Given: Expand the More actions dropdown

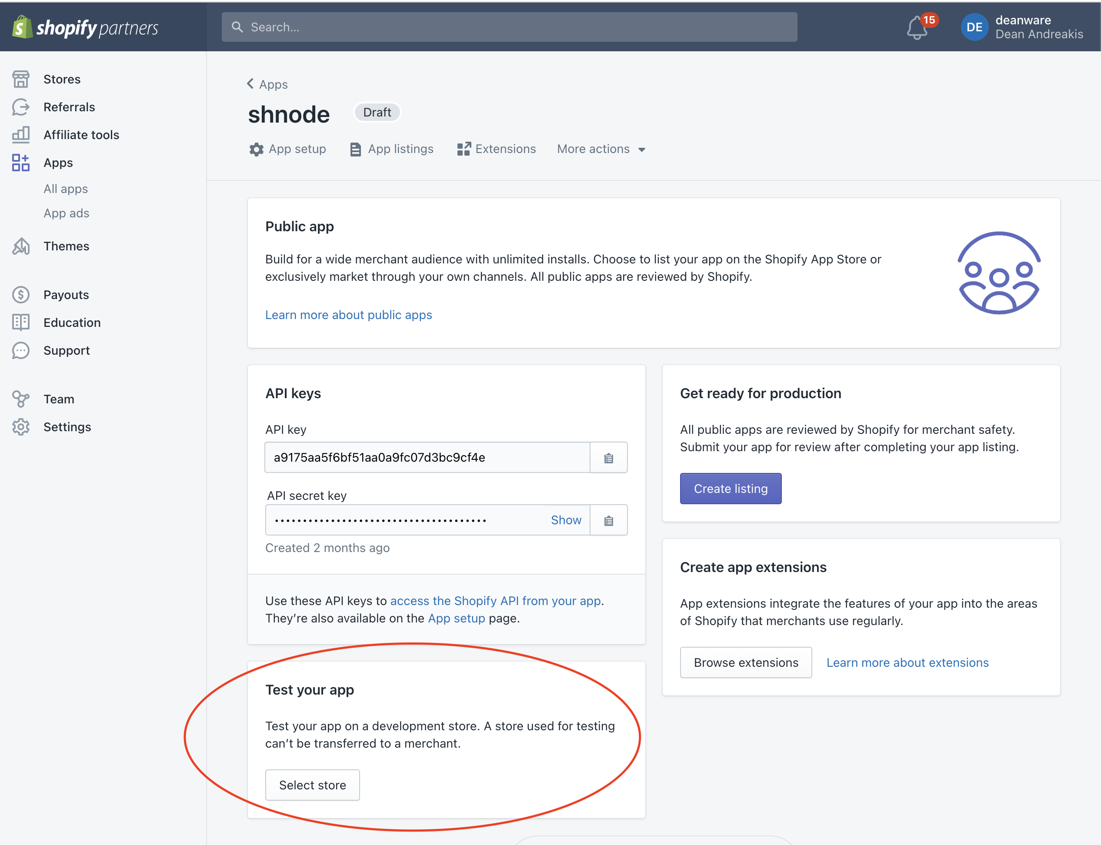Looking at the screenshot, I should click(x=601, y=149).
